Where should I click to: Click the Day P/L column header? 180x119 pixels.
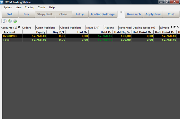(56, 32)
